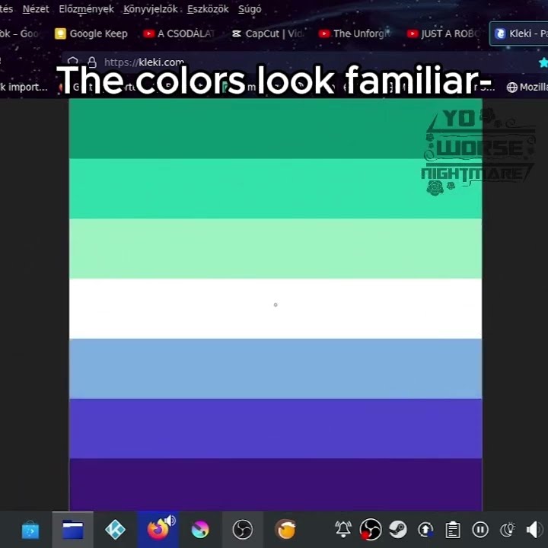Launch the orange swirl app in the taskbar
Screen dimensions: 548x548
[x=285, y=530]
